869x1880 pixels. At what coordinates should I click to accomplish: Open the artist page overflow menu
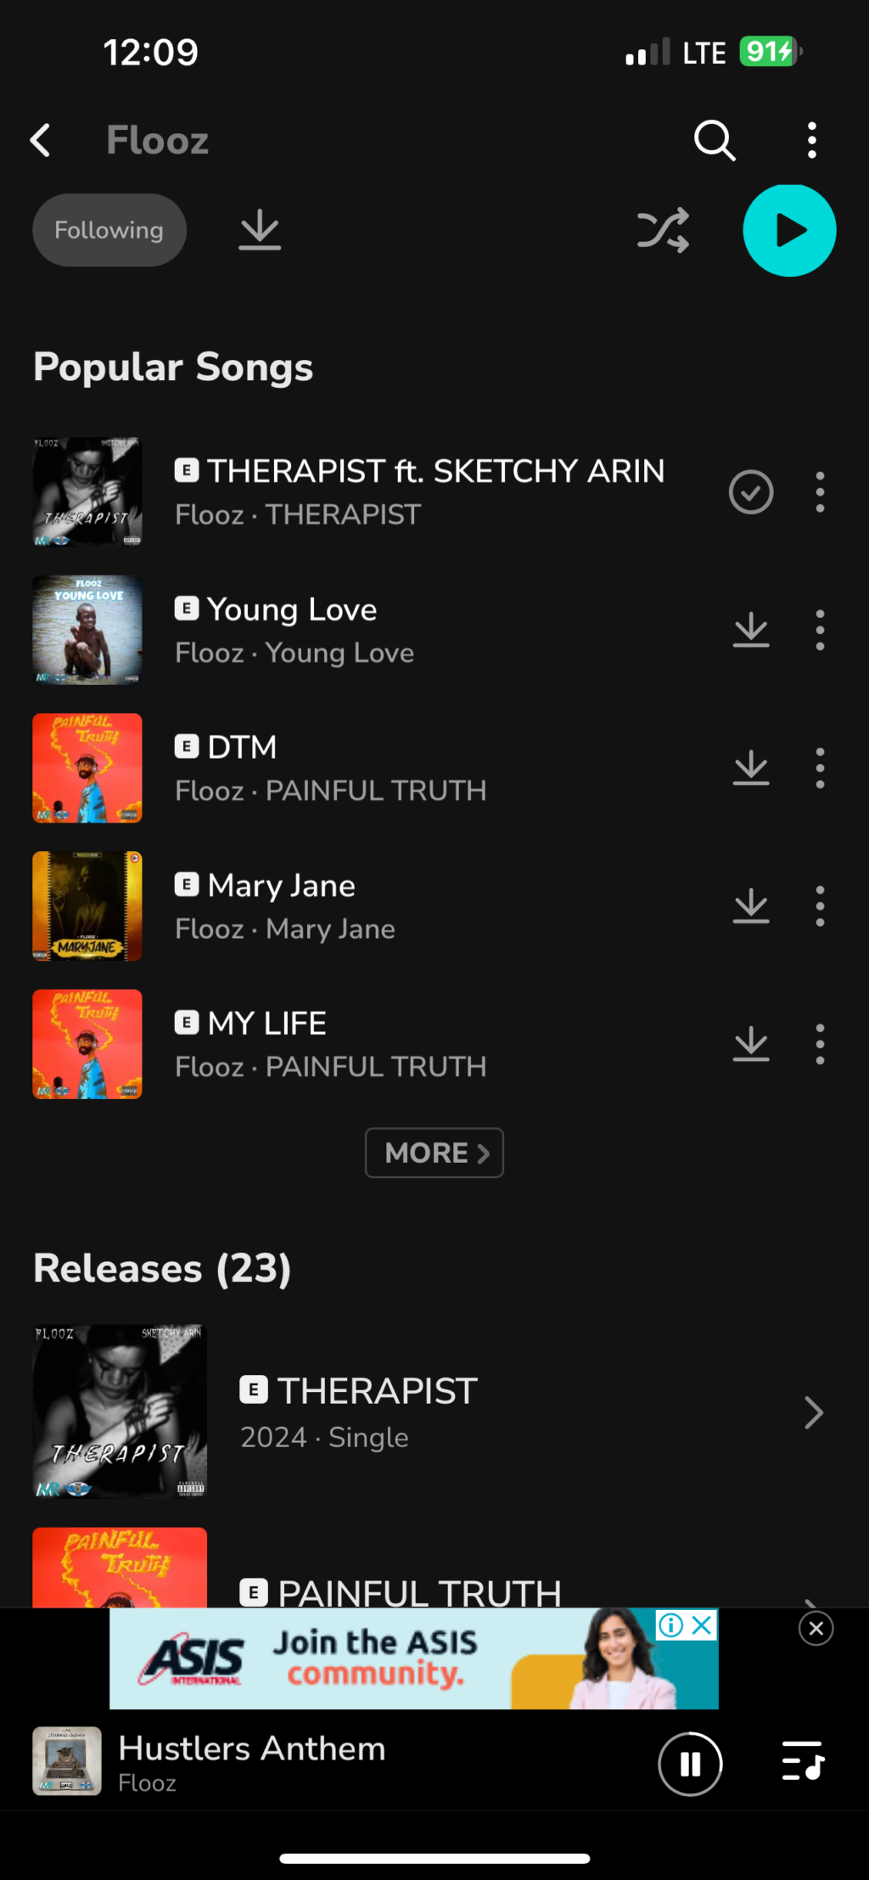click(x=812, y=140)
